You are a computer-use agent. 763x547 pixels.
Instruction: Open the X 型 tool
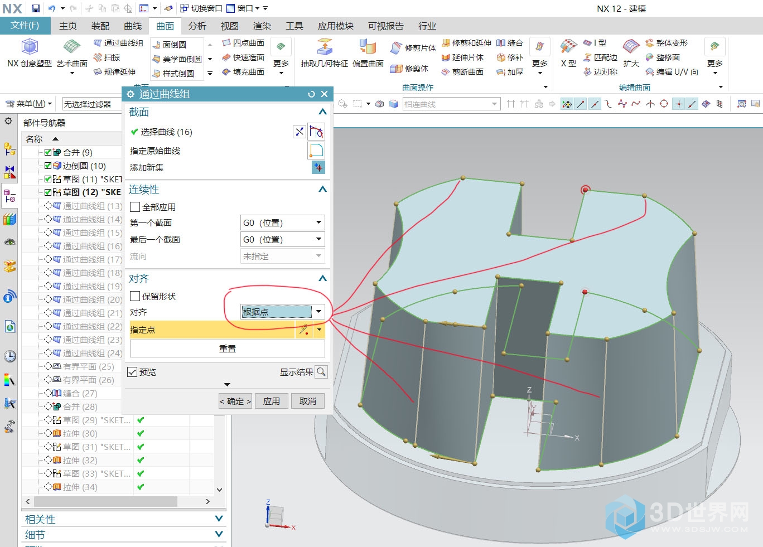[x=568, y=54]
